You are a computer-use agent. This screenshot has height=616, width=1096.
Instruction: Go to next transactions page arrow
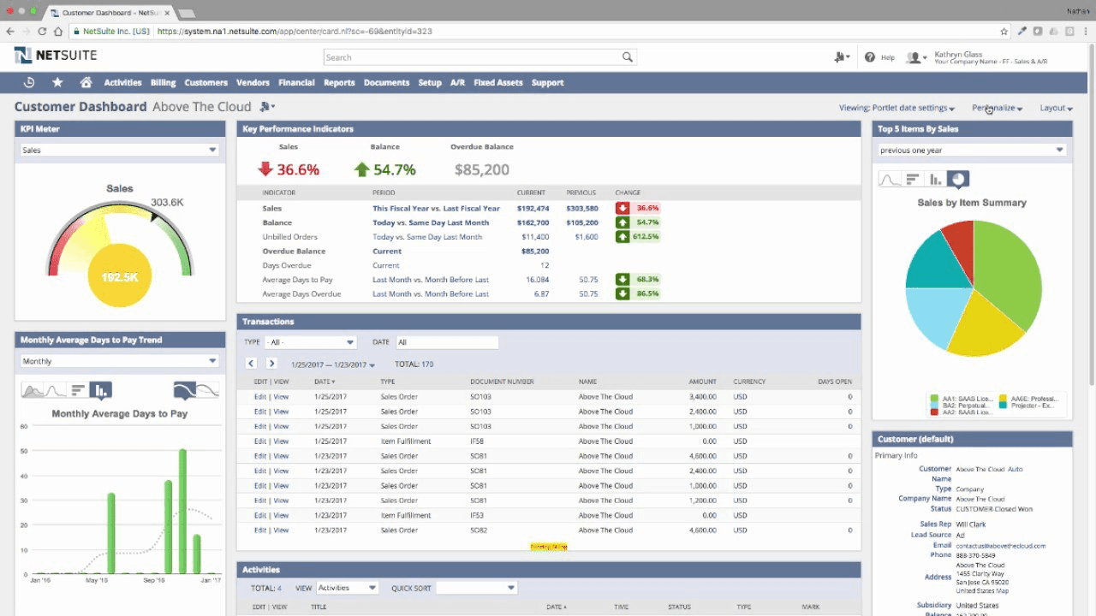[x=271, y=364]
